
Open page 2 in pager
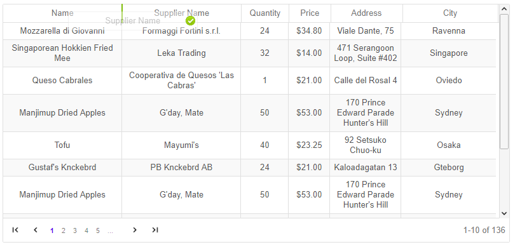tap(64, 230)
